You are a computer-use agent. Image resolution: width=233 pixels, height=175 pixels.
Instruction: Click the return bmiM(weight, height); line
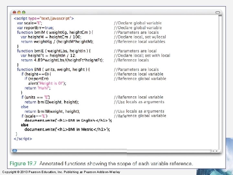tap(52, 111)
